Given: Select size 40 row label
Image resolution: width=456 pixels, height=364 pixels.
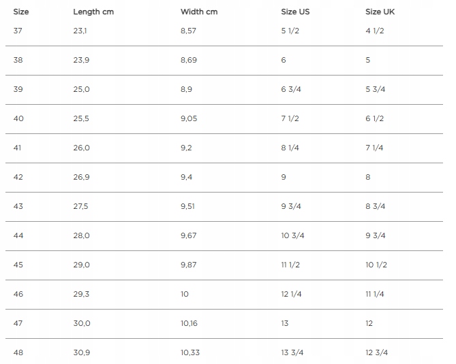Looking at the screenshot, I should tap(18, 118).
